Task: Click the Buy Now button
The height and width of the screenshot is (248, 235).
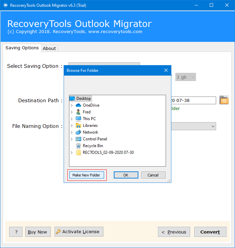Action: point(38,232)
